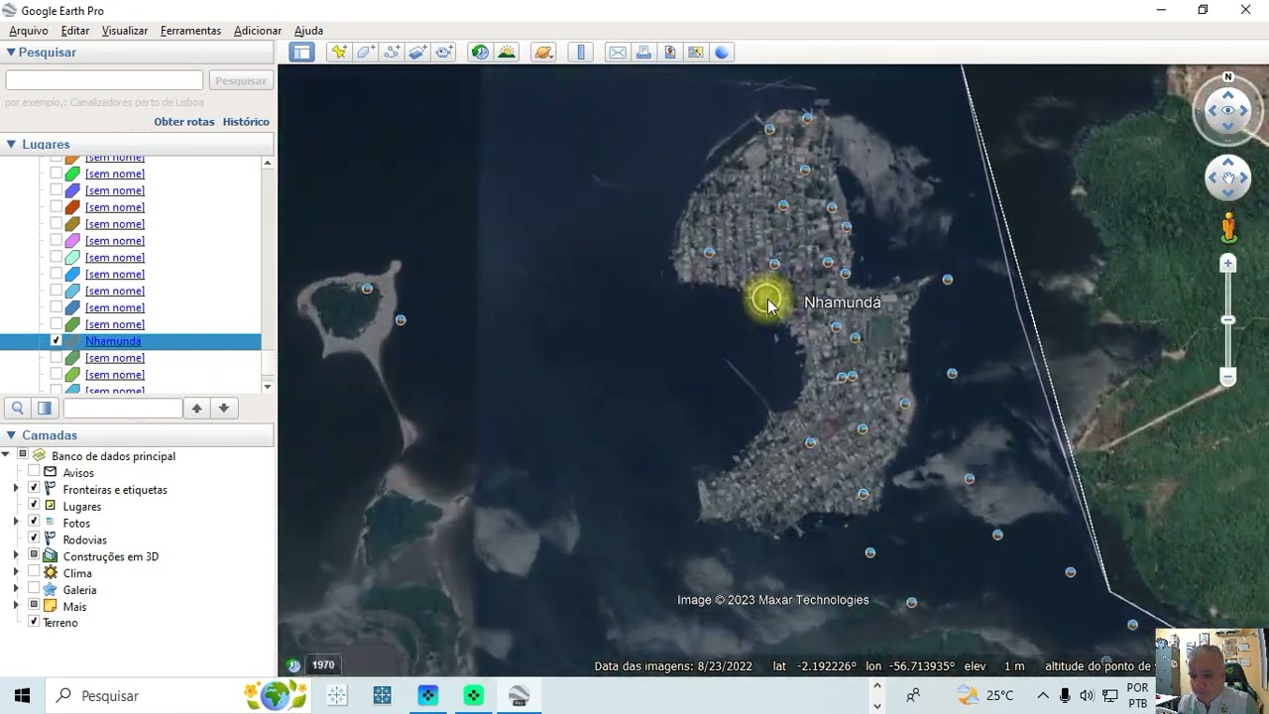
Task: Add a new placemark with the pushpin tool
Action: click(339, 53)
